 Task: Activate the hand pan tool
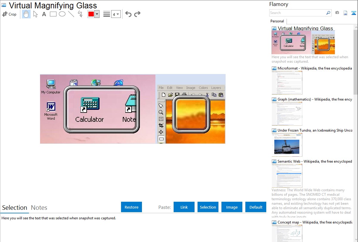[x=26, y=14]
